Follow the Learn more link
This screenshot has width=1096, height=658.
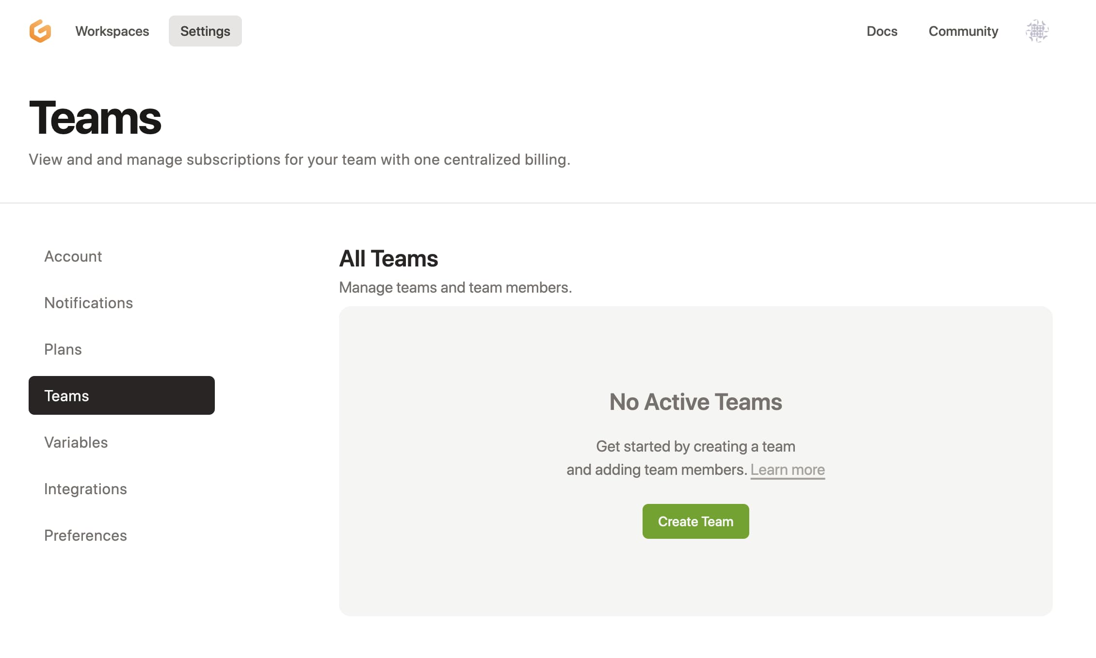[x=788, y=470]
